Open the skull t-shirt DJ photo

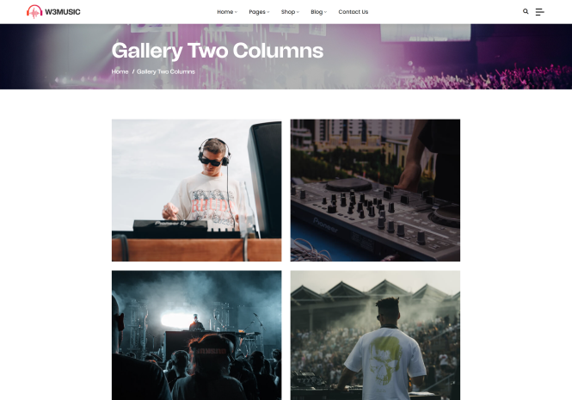[x=375, y=335]
